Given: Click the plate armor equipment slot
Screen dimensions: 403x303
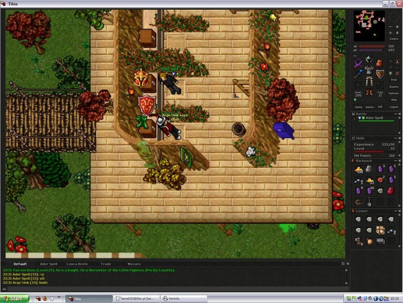Looking at the screenshot, I should pos(369,70).
